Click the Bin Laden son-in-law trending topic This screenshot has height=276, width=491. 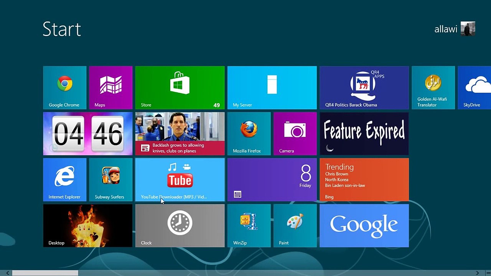[x=345, y=186]
